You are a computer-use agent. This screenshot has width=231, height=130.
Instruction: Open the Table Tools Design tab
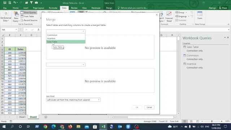109,8
